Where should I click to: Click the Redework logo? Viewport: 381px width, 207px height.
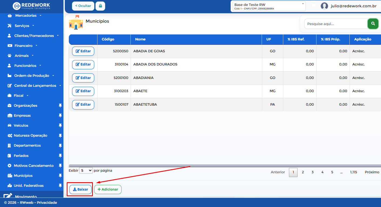[x=32, y=6]
